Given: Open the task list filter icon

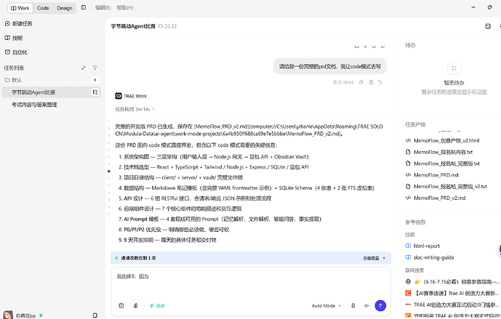Looking at the screenshot, I should pyautogui.click(x=95, y=68).
